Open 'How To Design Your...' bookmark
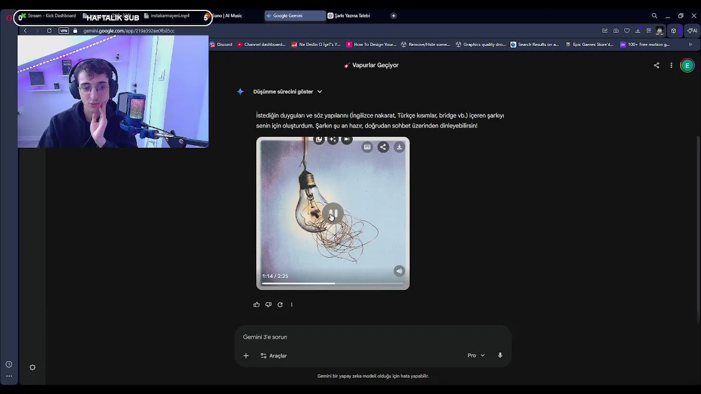The image size is (701, 394). coord(371,44)
